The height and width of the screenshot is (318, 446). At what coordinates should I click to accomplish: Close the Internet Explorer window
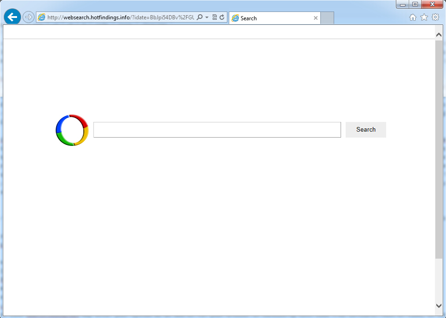(432, 4)
